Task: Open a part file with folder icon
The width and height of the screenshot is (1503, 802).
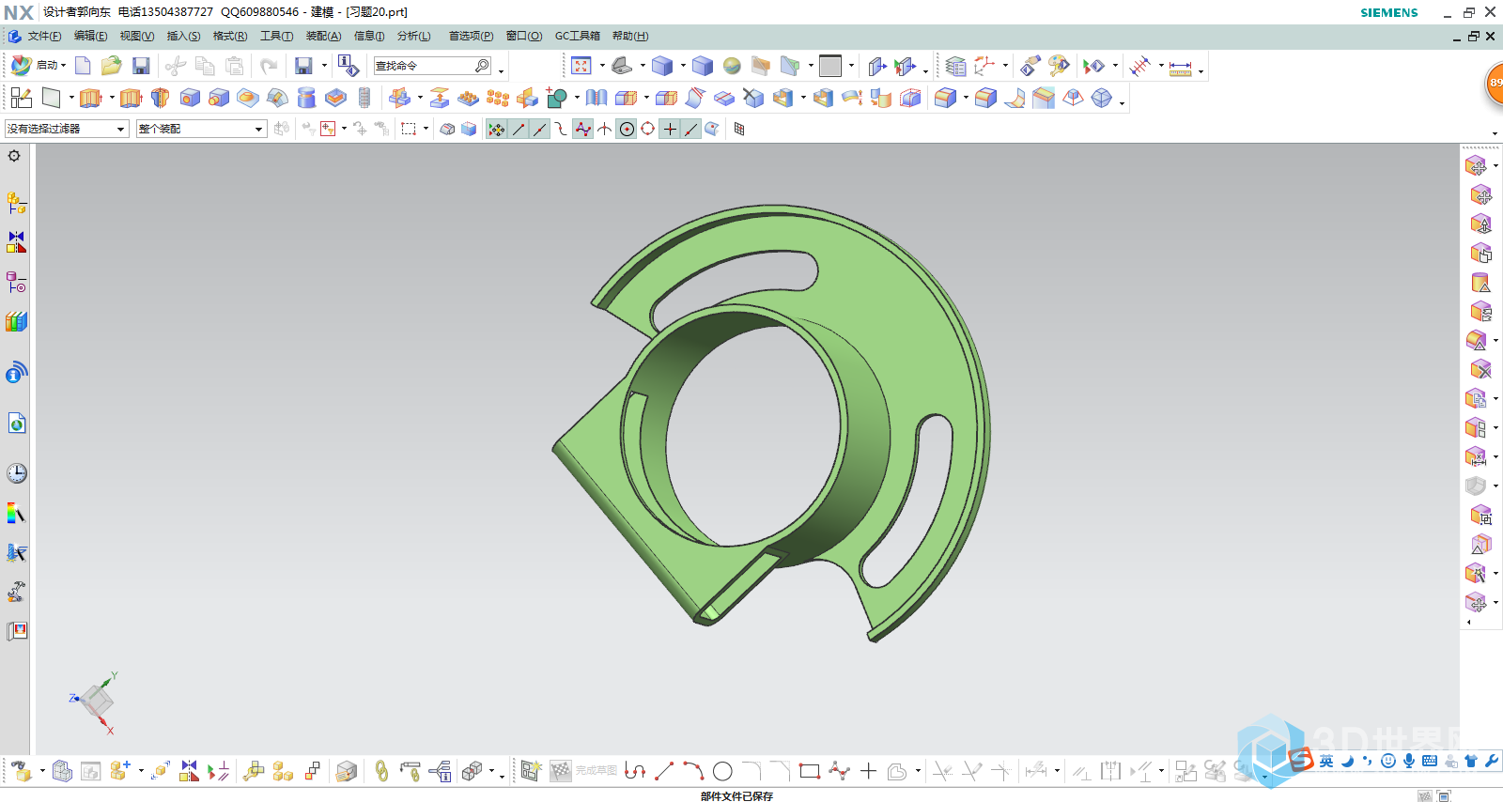Action: 112,66
